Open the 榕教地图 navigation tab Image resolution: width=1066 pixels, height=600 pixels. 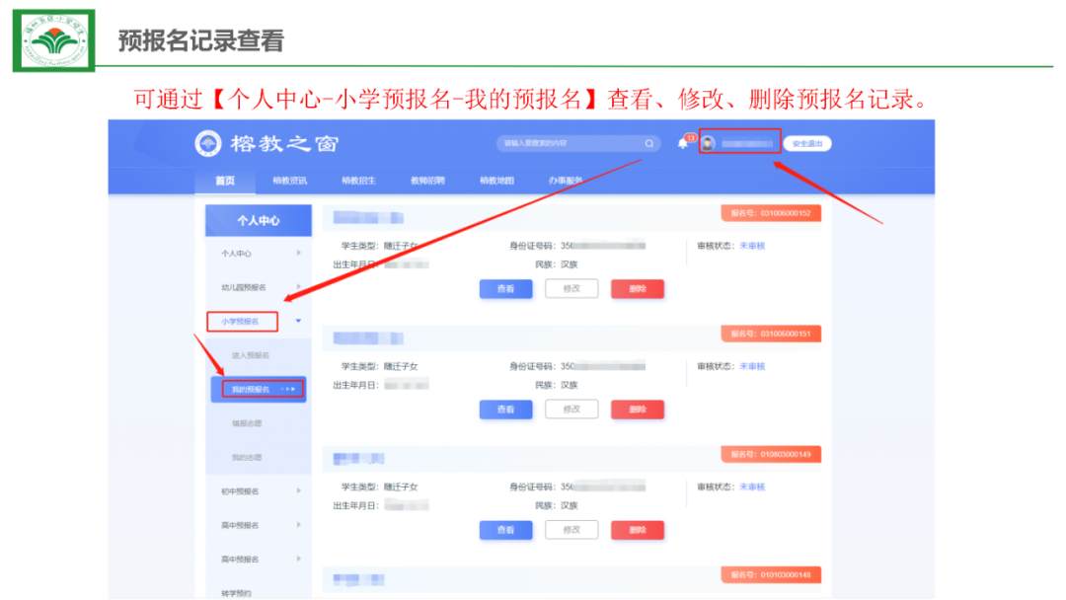pos(496,181)
